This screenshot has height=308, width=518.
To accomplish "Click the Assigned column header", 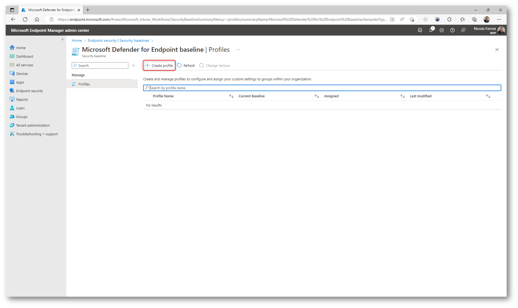I will coord(331,96).
